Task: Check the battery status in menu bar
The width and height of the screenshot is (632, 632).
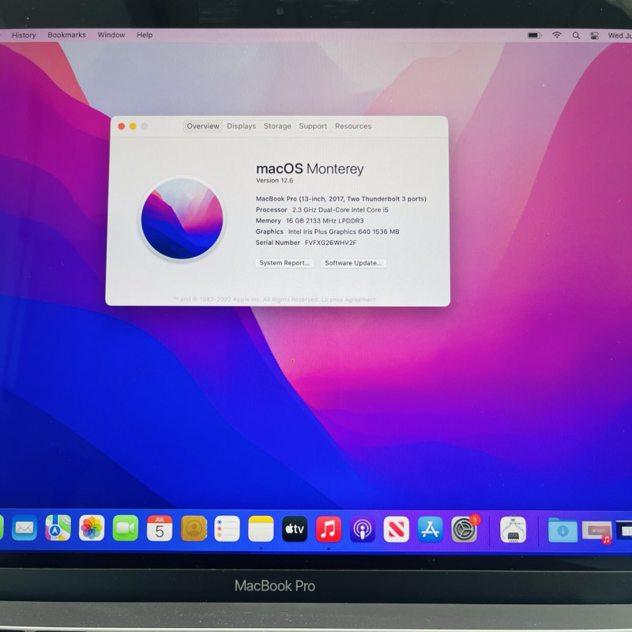Action: [534, 35]
